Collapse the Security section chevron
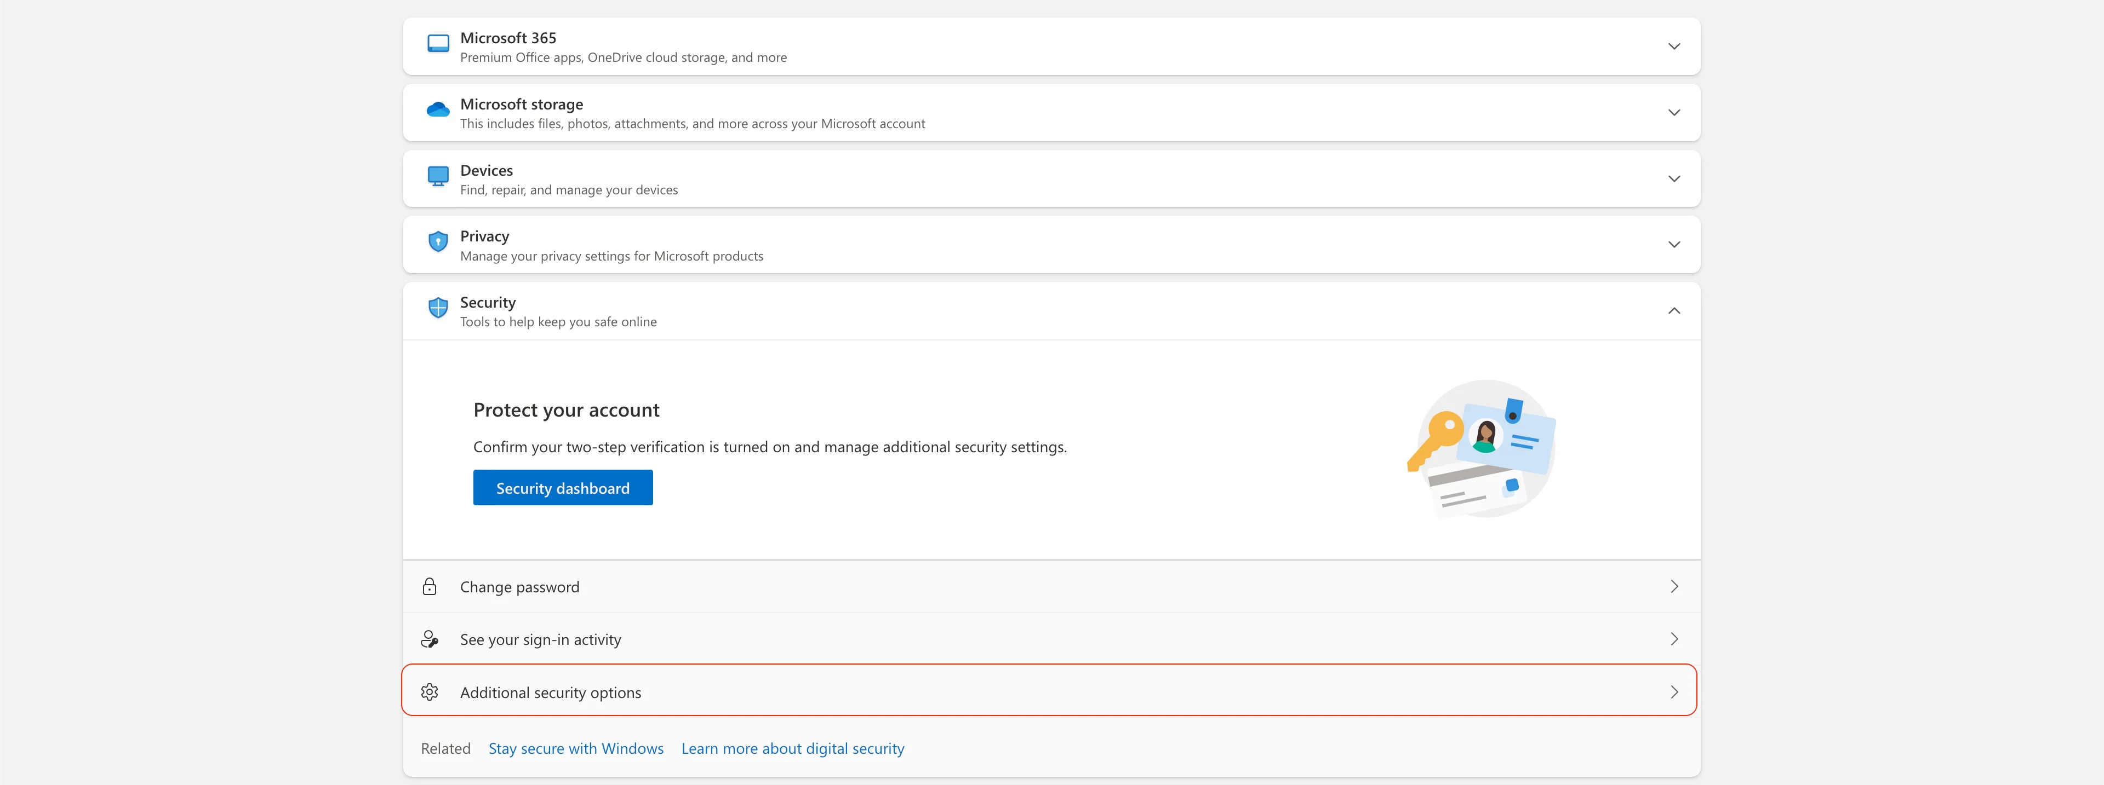The image size is (2104, 785). point(1673,311)
